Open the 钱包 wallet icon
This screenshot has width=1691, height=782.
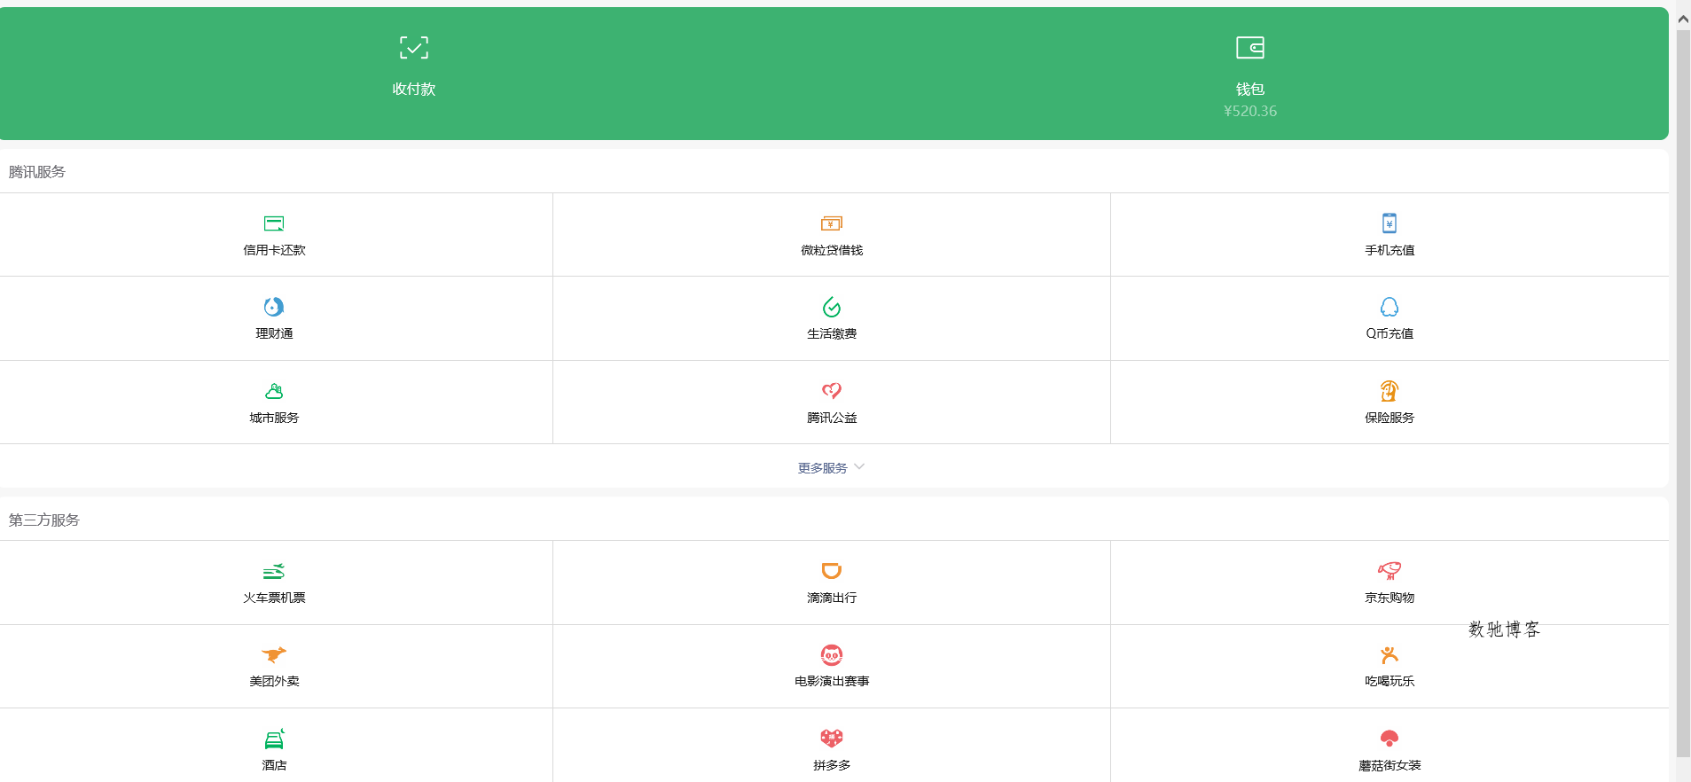[1250, 48]
